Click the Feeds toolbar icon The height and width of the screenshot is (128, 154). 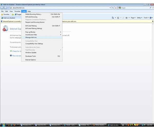tap(118, 18)
